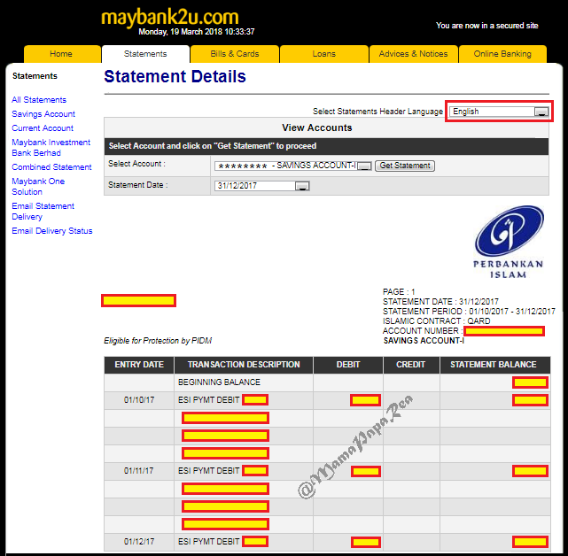The width and height of the screenshot is (568, 556).
Task: Open the Home tab
Action: [x=61, y=54]
